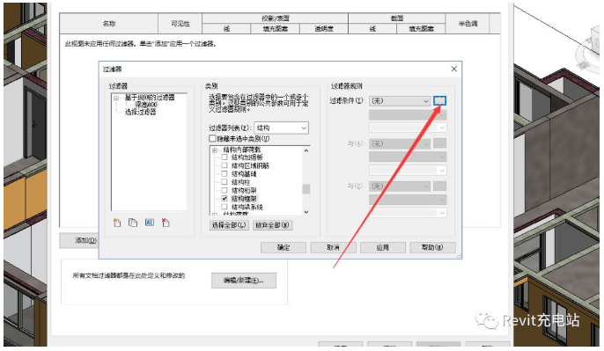This screenshot has height=351, width=604.
Task: Open the 与(A) rule dropdown
Action: tap(400, 143)
